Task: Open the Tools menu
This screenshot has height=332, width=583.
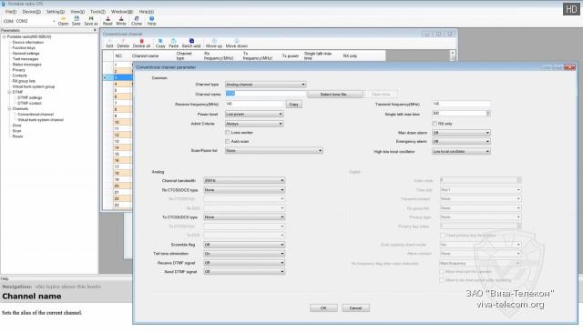Action: click(97, 12)
